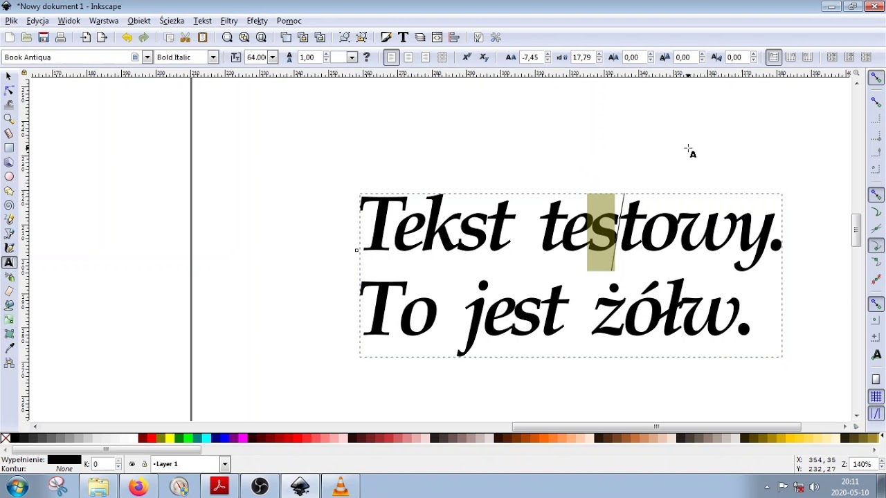Toggle Layer 1 visibility eye
This screenshot has height=498, width=886.
coord(132,464)
